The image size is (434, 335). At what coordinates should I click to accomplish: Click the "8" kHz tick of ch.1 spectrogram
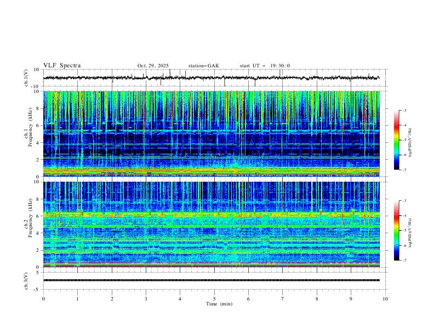[39, 108]
